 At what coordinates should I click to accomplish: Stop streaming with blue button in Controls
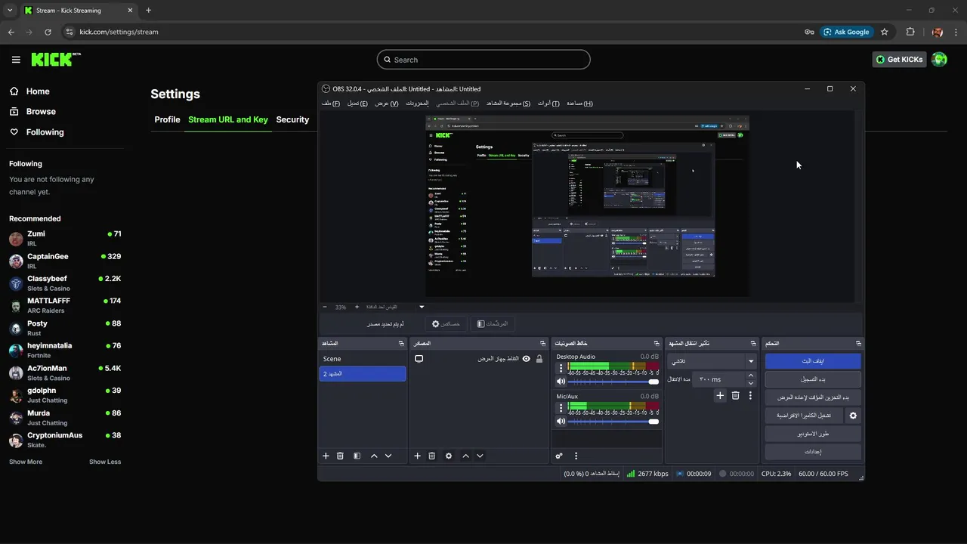pos(813,361)
